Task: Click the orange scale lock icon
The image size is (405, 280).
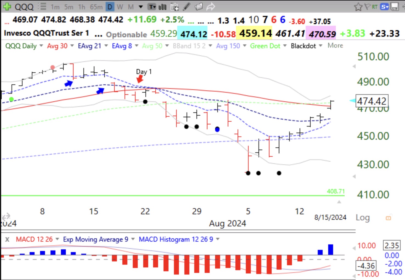Action: pos(388,218)
